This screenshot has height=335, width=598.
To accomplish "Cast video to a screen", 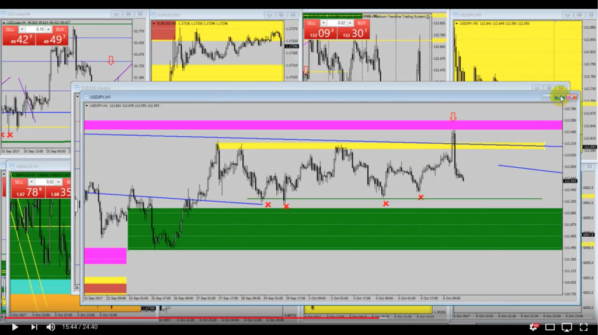I will click(x=566, y=327).
